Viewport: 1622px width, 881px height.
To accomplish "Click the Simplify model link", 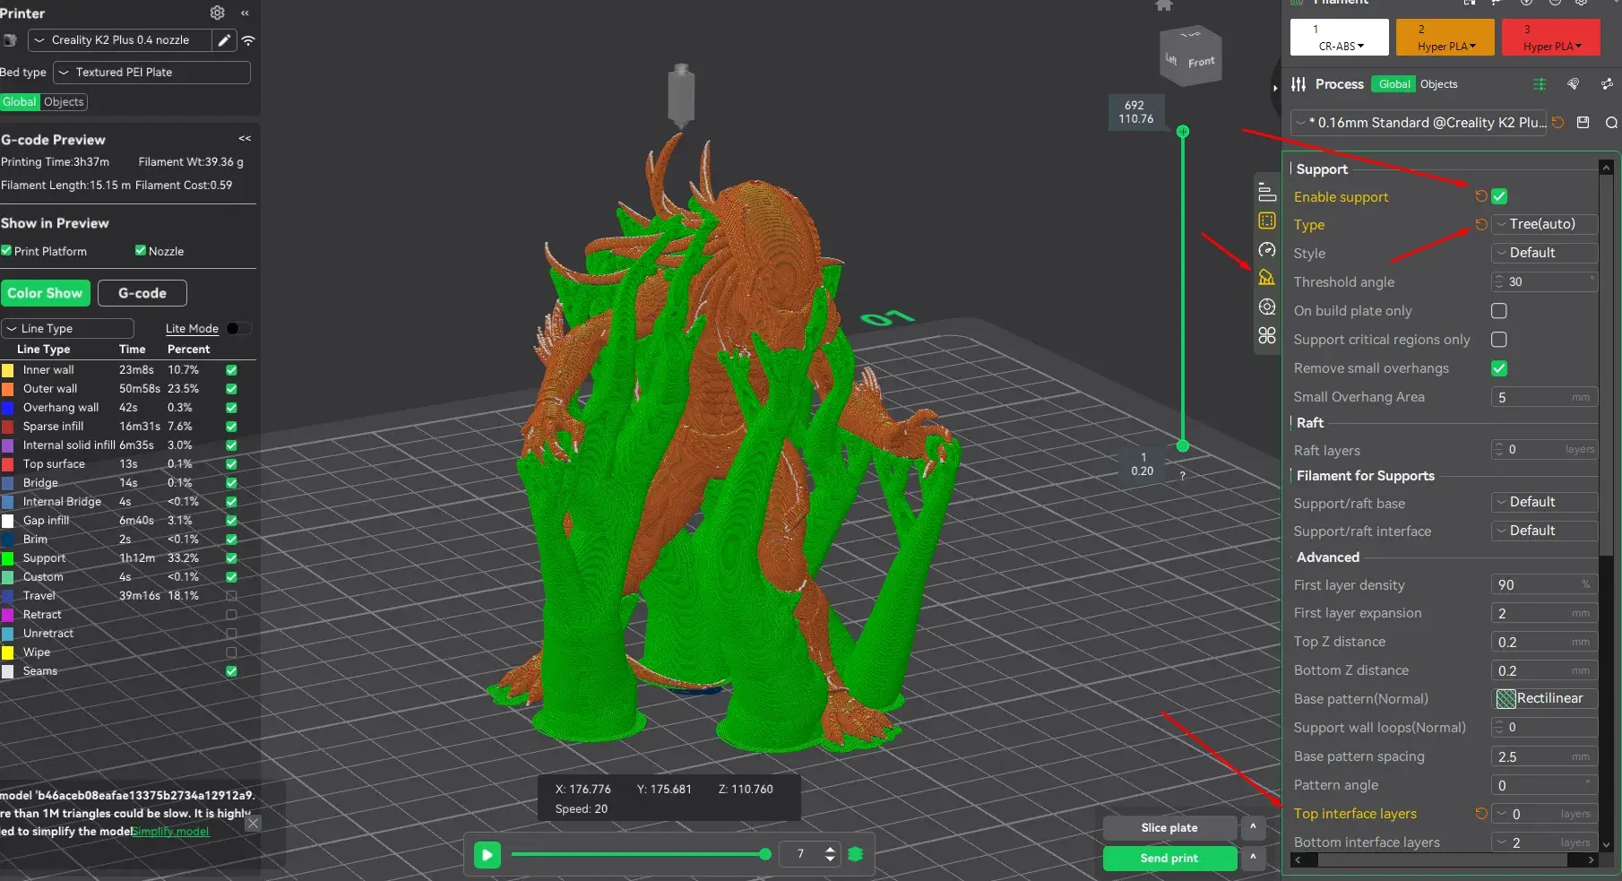I will [x=170, y=832].
